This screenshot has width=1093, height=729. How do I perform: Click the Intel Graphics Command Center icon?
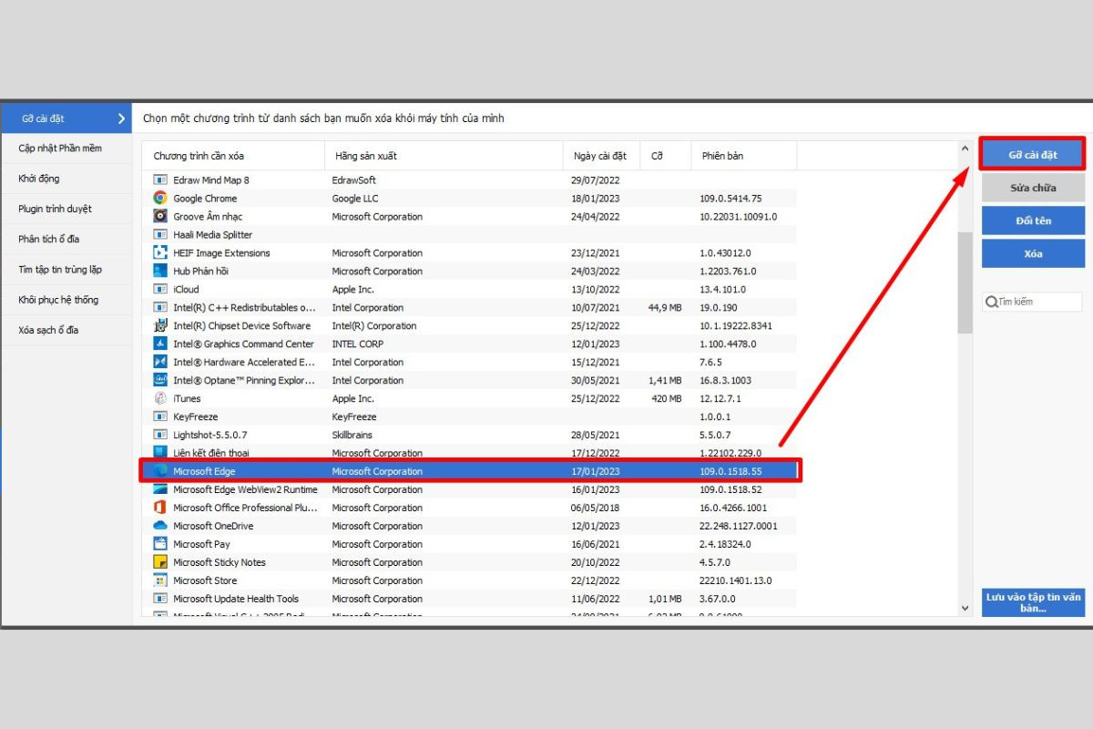[160, 344]
